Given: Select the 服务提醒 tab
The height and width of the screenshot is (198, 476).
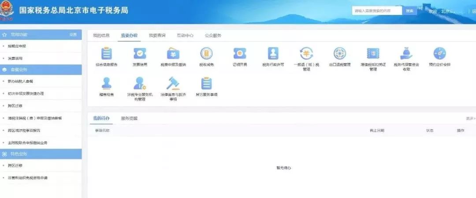Looking at the screenshot, I should (x=129, y=118).
